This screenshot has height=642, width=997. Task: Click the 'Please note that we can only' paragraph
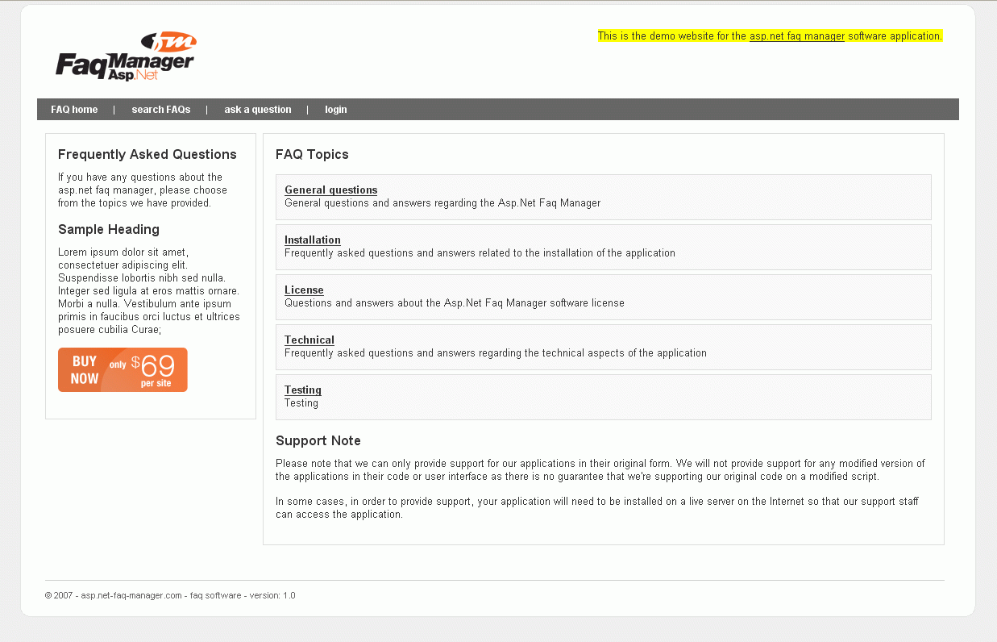(x=600, y=470)
